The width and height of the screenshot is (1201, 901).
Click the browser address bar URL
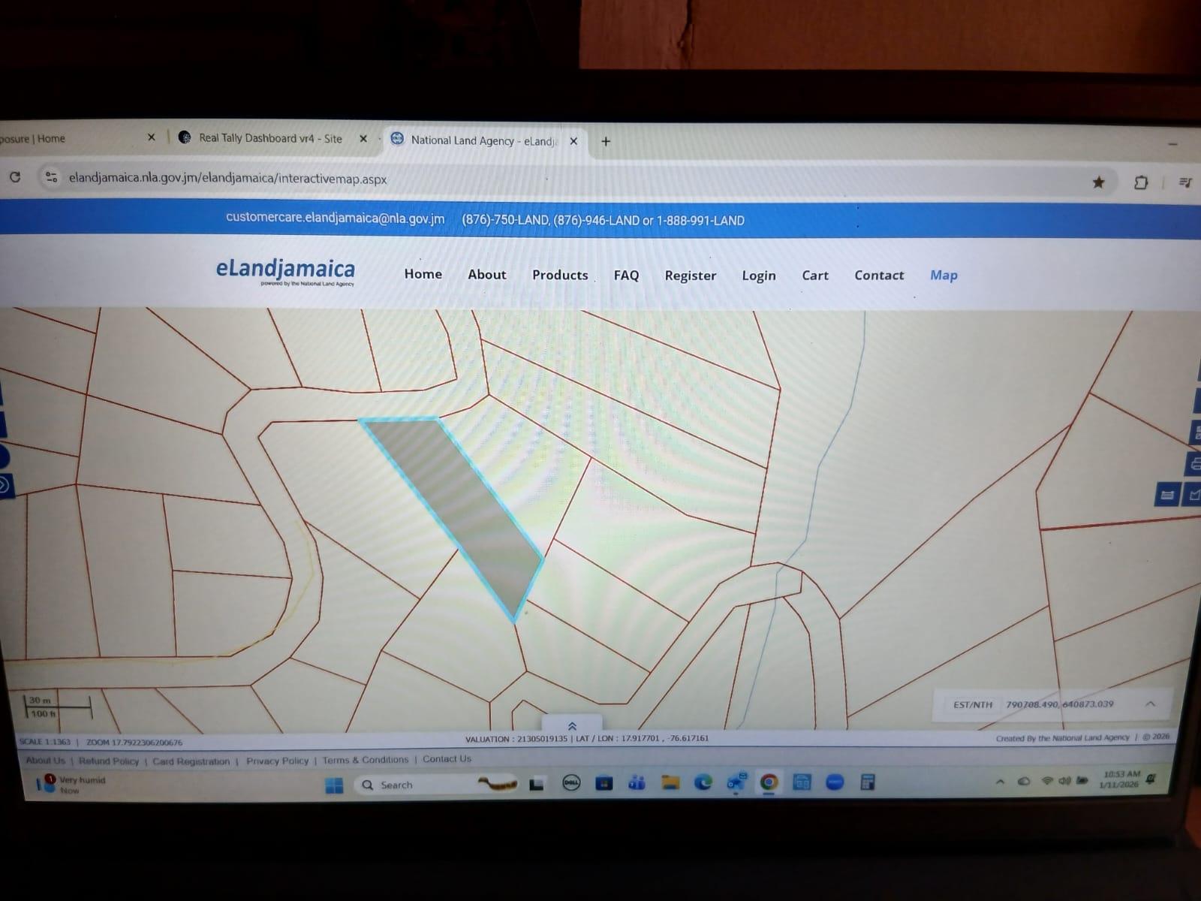(x=227, y=179)
